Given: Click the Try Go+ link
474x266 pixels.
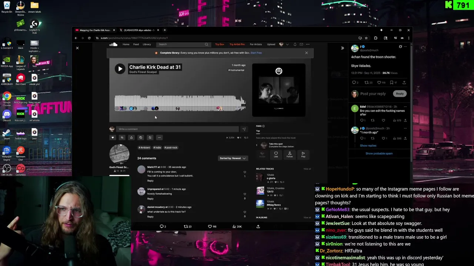Looking at the screenshot, I should (x=220, y=44).
